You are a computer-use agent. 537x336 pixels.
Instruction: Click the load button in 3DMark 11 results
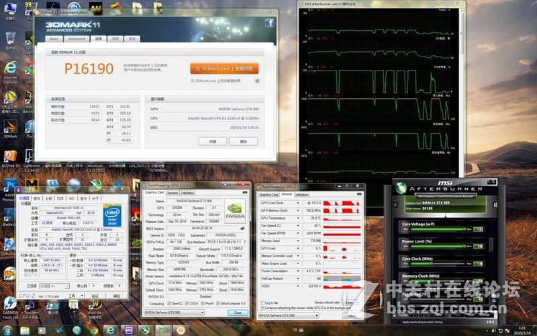(213, 141)
